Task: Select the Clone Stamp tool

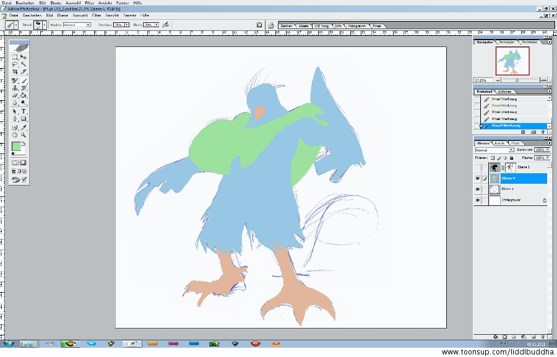Action: click(x=15, y=88)
